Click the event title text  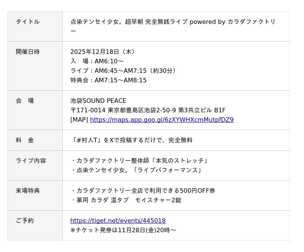click(x=173, y=22)
